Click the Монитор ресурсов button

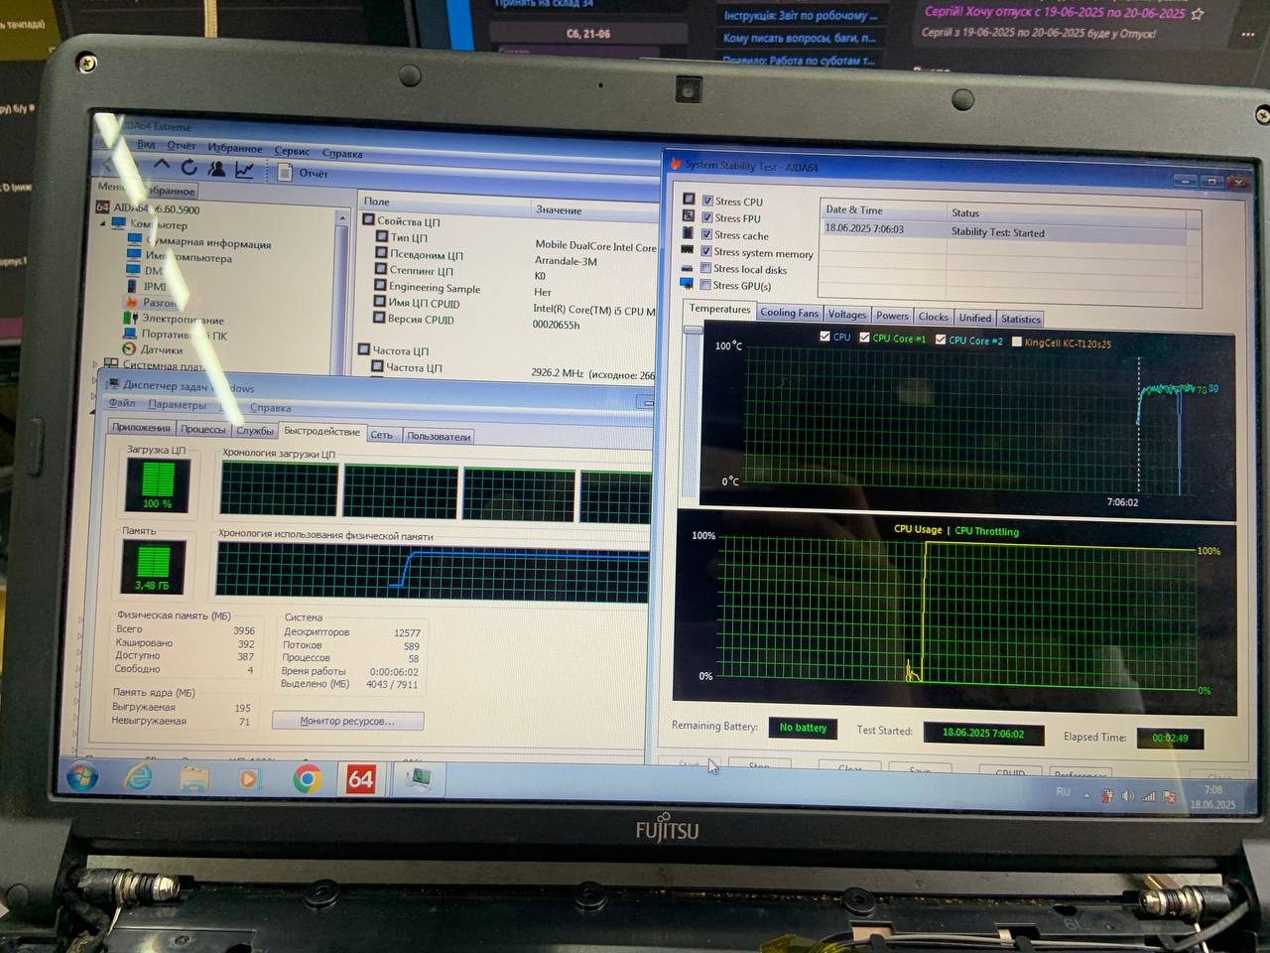pyautogui.click(x=347, y=721)
